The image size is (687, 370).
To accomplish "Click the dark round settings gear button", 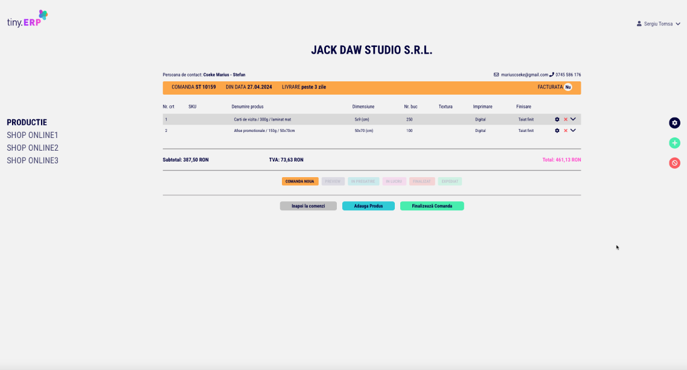I will [x=675, y=123].
